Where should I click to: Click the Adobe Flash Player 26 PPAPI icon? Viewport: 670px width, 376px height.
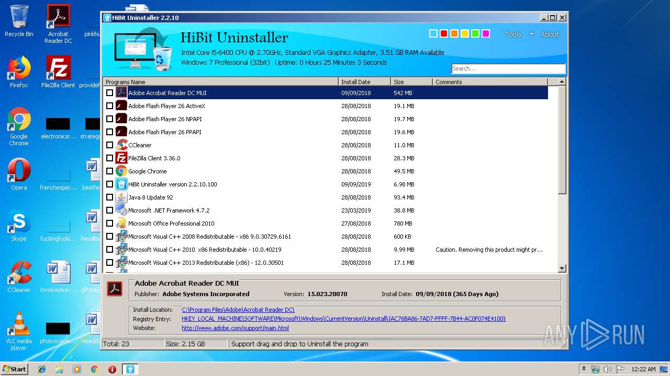(x=121, y=132)
